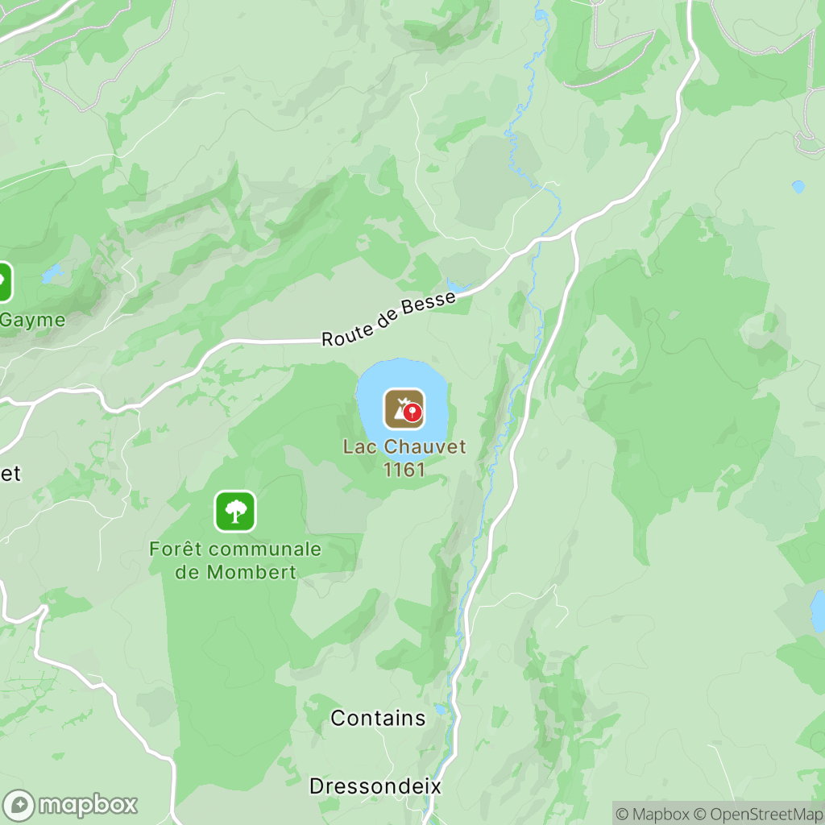Click the blue lake at the east edge
825x825 pixels.
(818, 611)
